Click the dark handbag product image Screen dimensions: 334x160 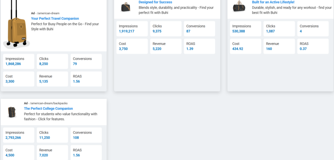[125, 7]
